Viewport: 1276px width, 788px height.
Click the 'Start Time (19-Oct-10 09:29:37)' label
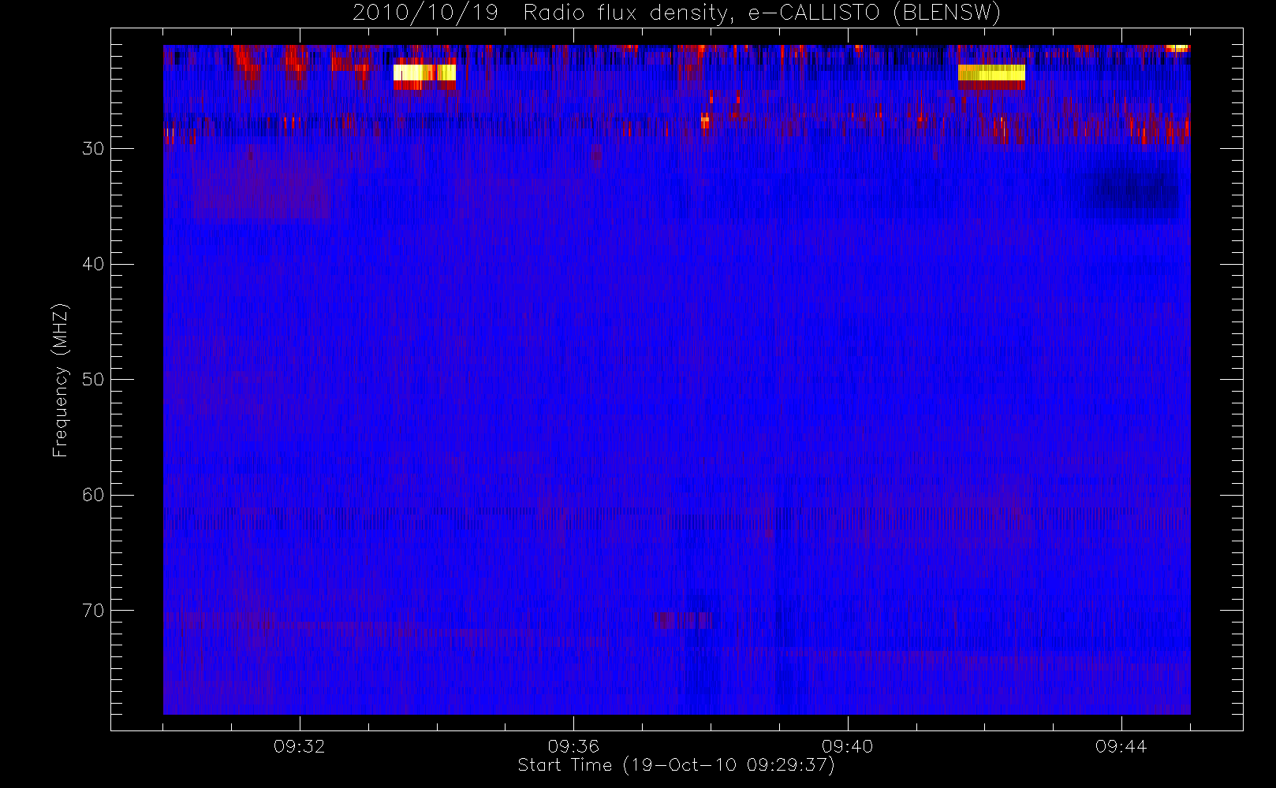click(676, 765)
